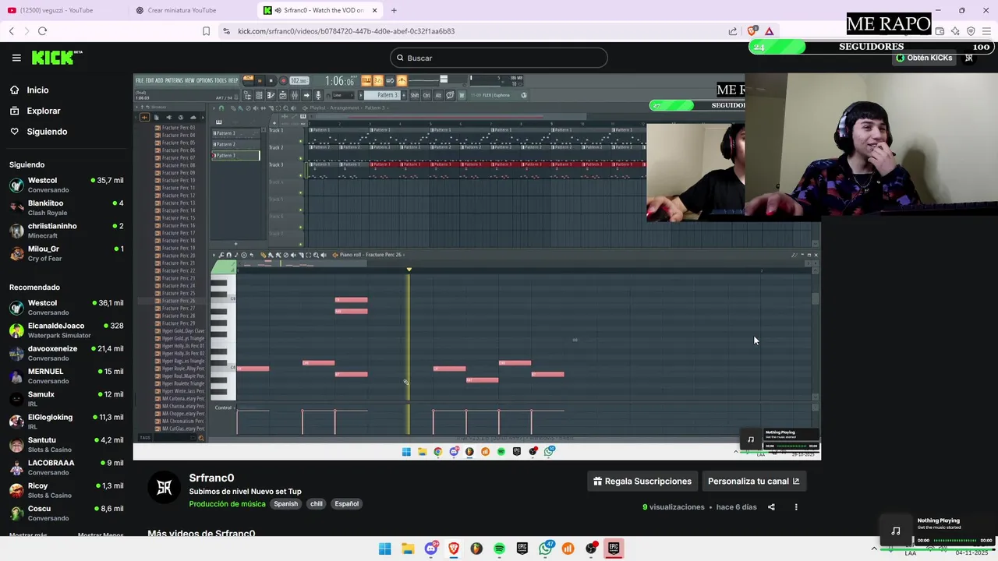This screenshot has height=561, width=998.
Task: Click the Brave Shields lion icon
Action: [x=752, y=31]
